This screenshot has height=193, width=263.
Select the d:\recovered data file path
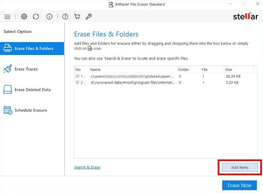click(133, 83)
